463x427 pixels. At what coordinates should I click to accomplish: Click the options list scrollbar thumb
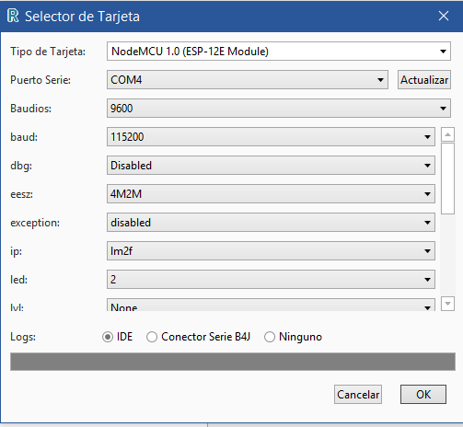[x=447, y=179]
